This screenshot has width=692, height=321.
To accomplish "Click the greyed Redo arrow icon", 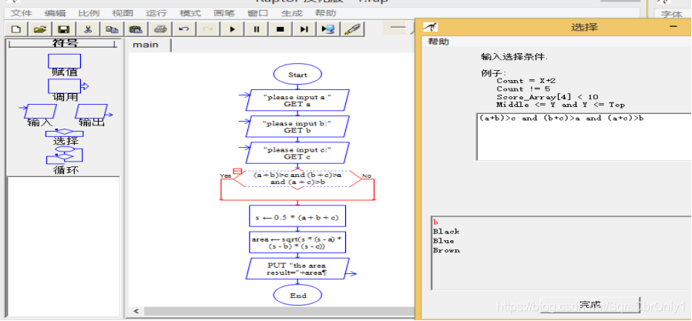I will tap(207, 29).
